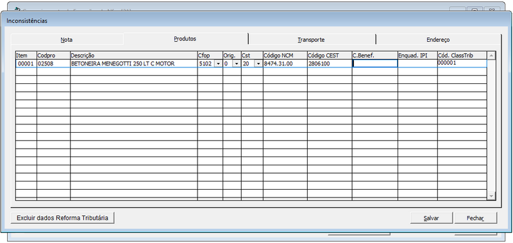Viewport: 513px width, 243px height.
Task: Click the Fechar button
Action: [x=475, y=218]
